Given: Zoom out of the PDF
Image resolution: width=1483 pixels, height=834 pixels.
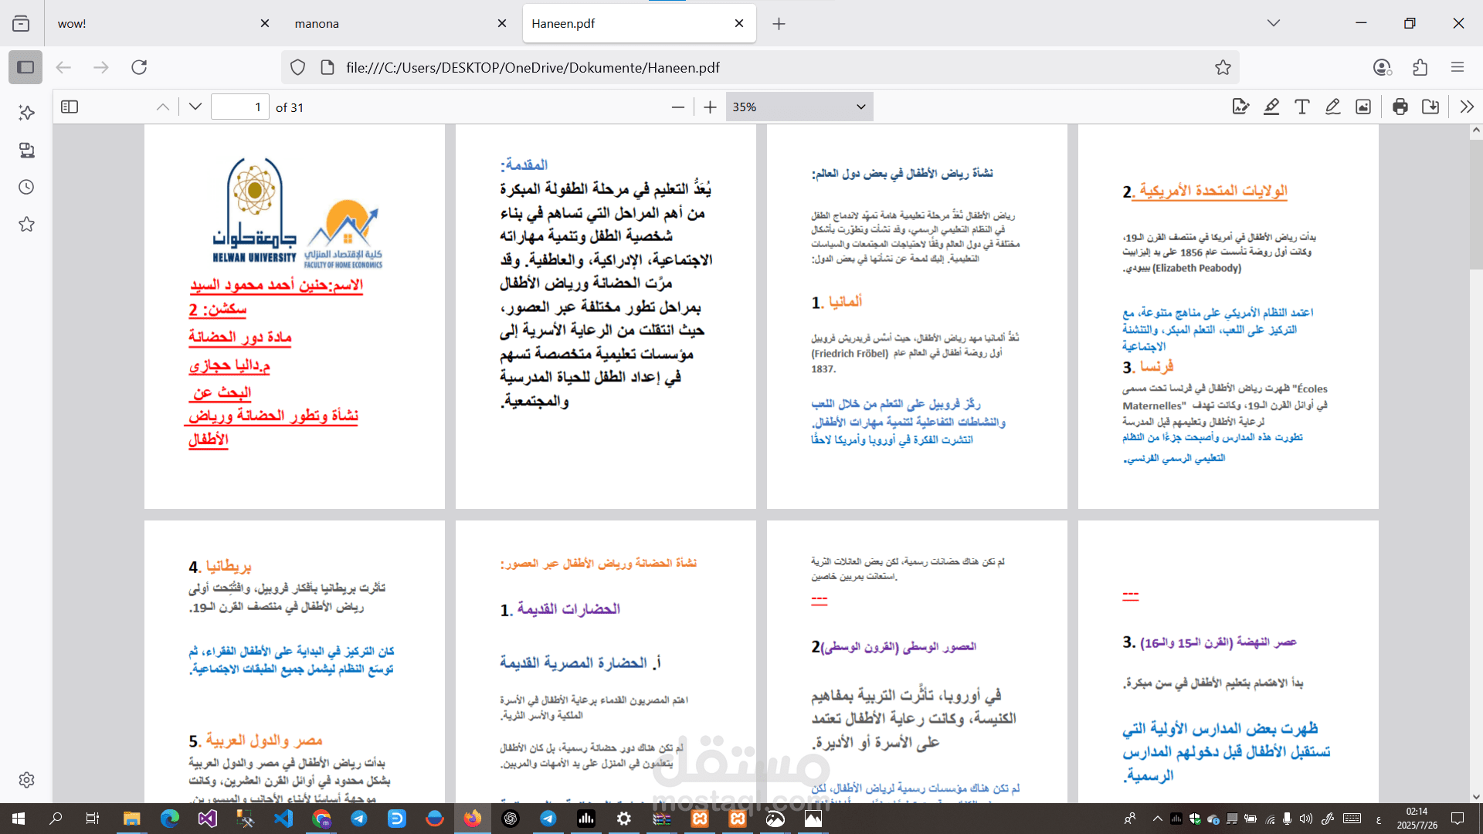Looking at the screenshot, I should [677, 107].
